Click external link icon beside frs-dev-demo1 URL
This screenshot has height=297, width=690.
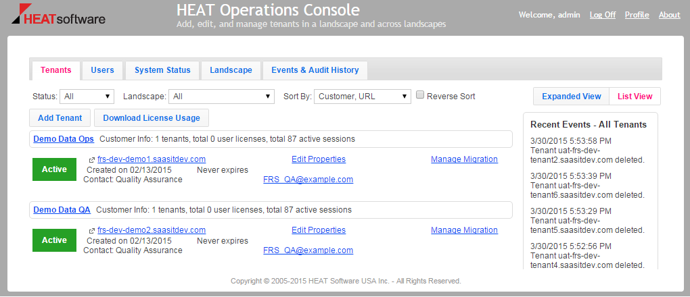pyautogui.click(x=91, y=160)
